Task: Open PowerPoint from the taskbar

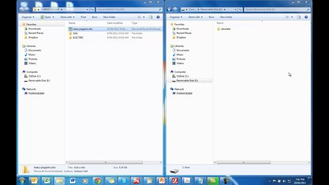Action: pos(162,180)
